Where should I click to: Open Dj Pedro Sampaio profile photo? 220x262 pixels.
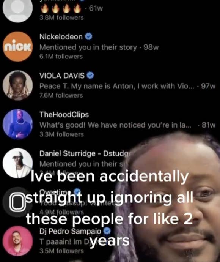click(x=17, y=241)
